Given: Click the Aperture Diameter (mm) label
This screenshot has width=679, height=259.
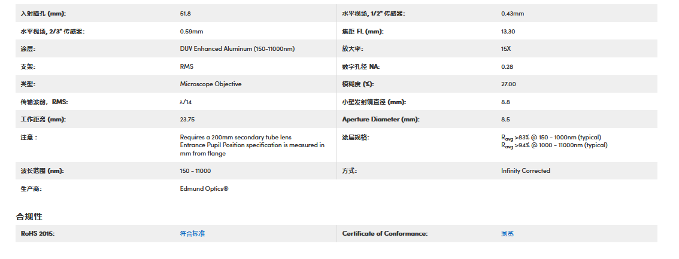Looking at the screenshot, I should coord(381,119).
